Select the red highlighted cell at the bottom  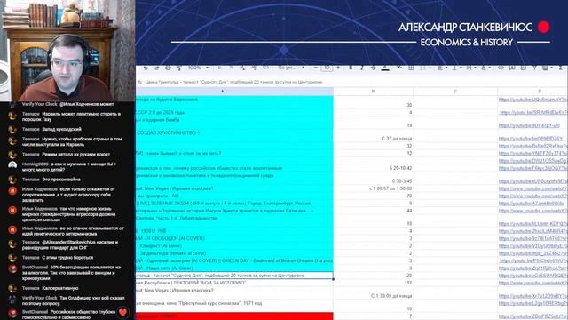tap(234, 316)
